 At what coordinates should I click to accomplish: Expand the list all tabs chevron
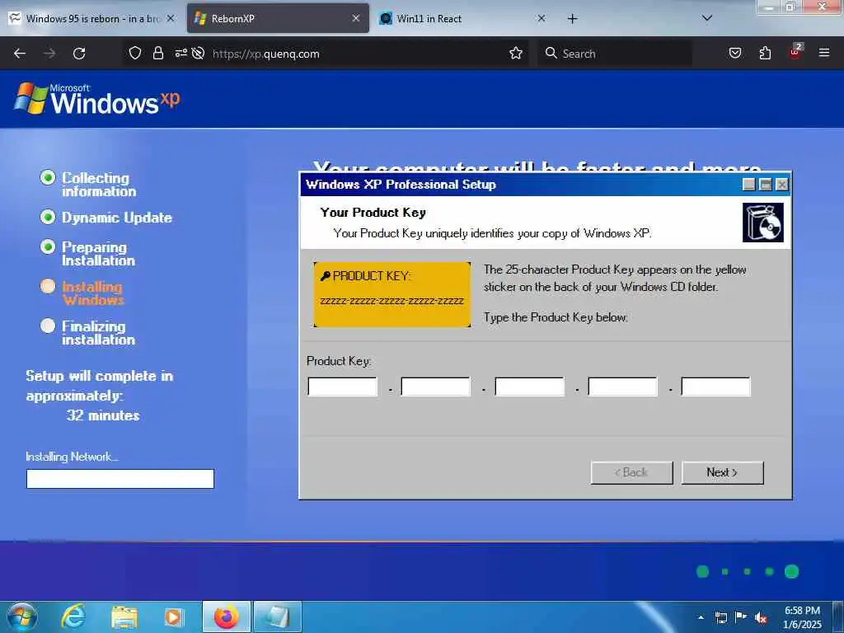[707, 18]
